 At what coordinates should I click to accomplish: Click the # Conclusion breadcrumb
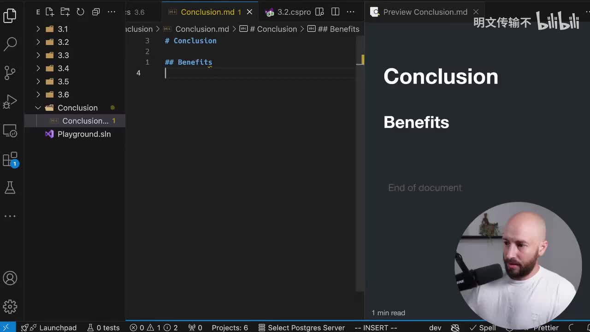pos(268,29)
